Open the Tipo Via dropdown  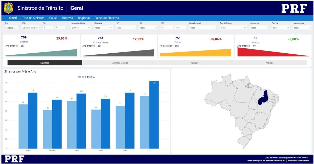point(281,27)
